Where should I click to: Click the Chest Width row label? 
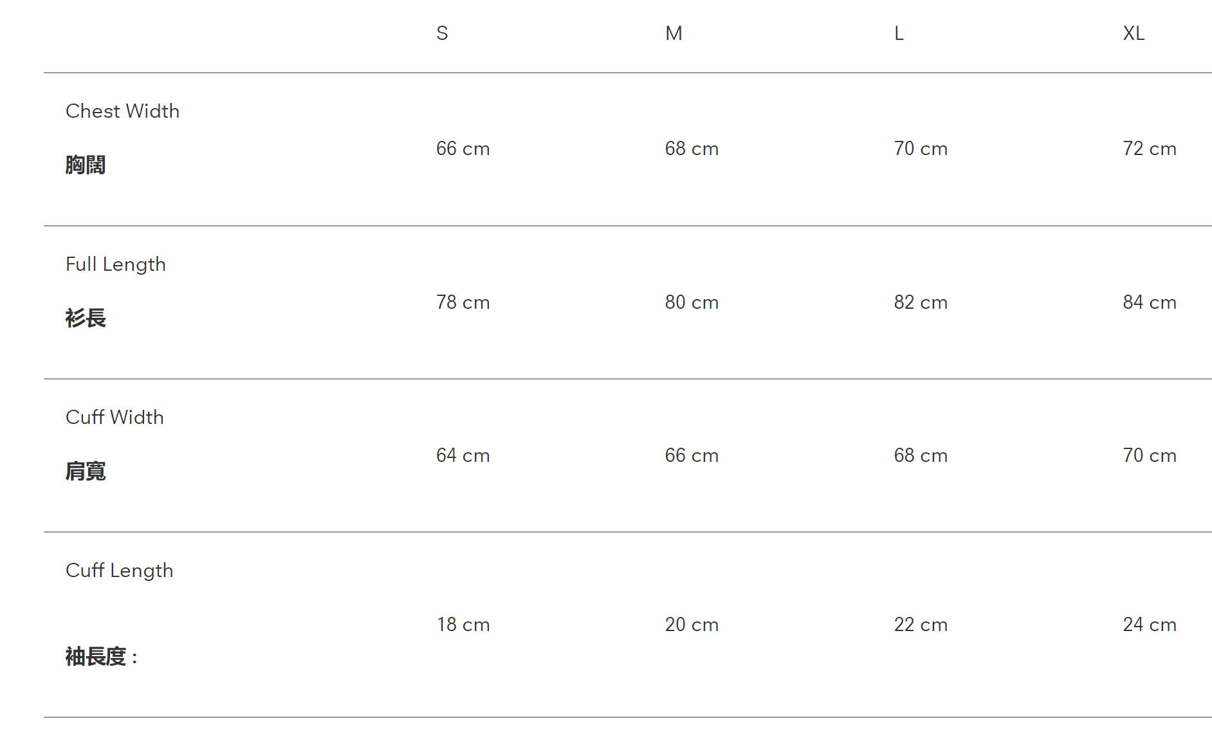pos(122,111)
